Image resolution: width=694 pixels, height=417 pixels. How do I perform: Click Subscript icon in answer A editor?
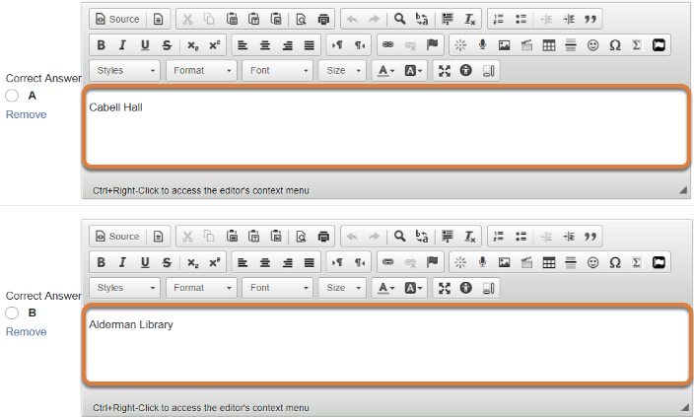(x=193, y=45)
